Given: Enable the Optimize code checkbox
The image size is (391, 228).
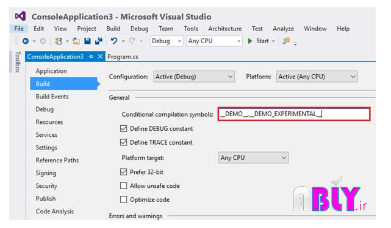Looking at the screenshot, I should (x=123, y=199).
